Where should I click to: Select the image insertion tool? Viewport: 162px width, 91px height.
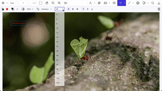click(105, 3)
